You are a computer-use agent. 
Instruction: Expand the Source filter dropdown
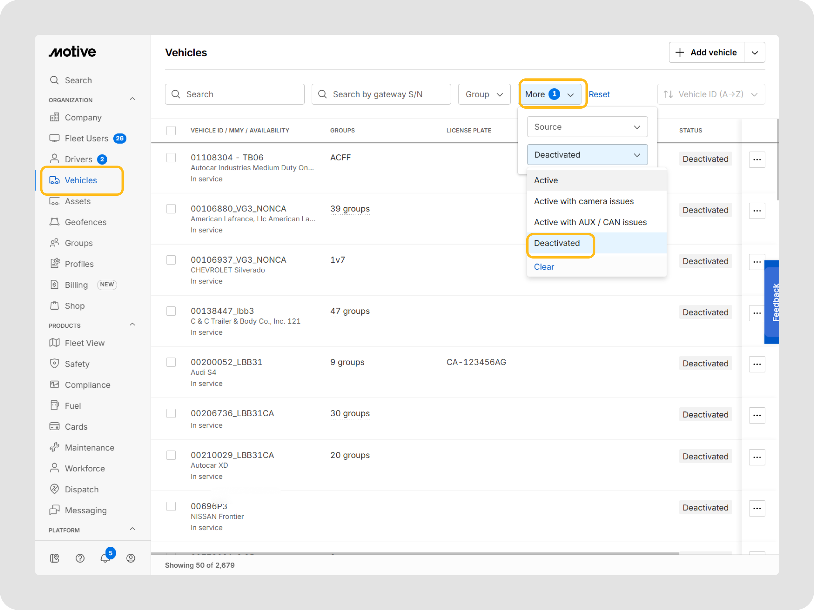pos(587,127)
